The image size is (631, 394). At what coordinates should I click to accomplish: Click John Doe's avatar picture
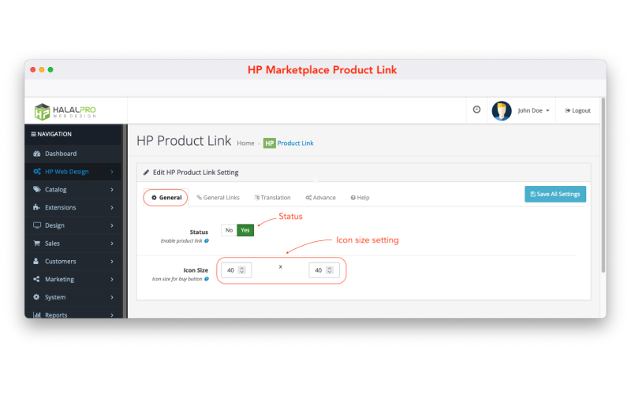[x=502, y=110]
